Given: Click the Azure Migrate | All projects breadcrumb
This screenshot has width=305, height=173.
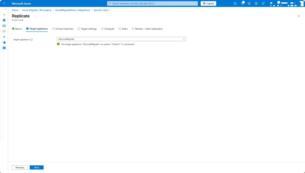Looking at the screenshot, I should coord(37,10).
